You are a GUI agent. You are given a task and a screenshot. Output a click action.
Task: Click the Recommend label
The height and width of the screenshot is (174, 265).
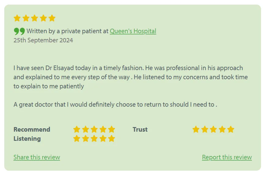(32, 130)
